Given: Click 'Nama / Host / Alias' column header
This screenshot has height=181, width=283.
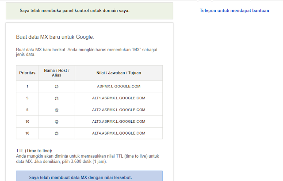Looking at the screenshot, I should (57, 73).
